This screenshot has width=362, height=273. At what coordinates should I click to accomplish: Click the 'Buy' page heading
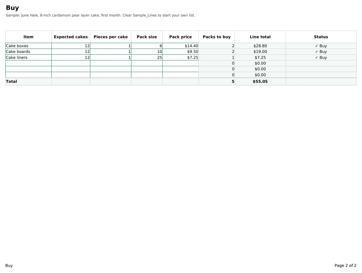pyautogui.click(x=12, y=8)
